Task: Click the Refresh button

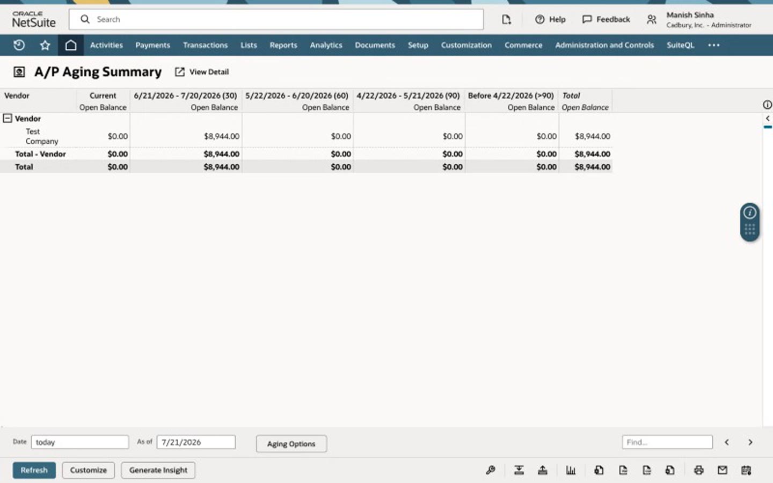Action: [34, 470]
